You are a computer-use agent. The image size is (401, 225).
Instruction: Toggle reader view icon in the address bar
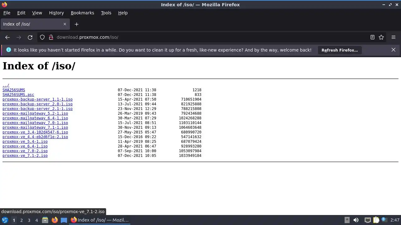372,37
